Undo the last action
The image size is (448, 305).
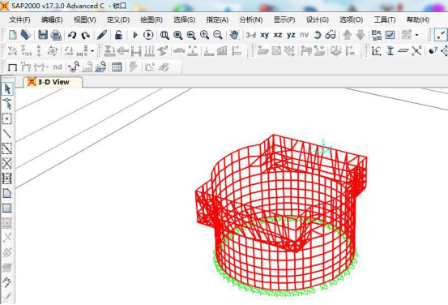(72, 35)
